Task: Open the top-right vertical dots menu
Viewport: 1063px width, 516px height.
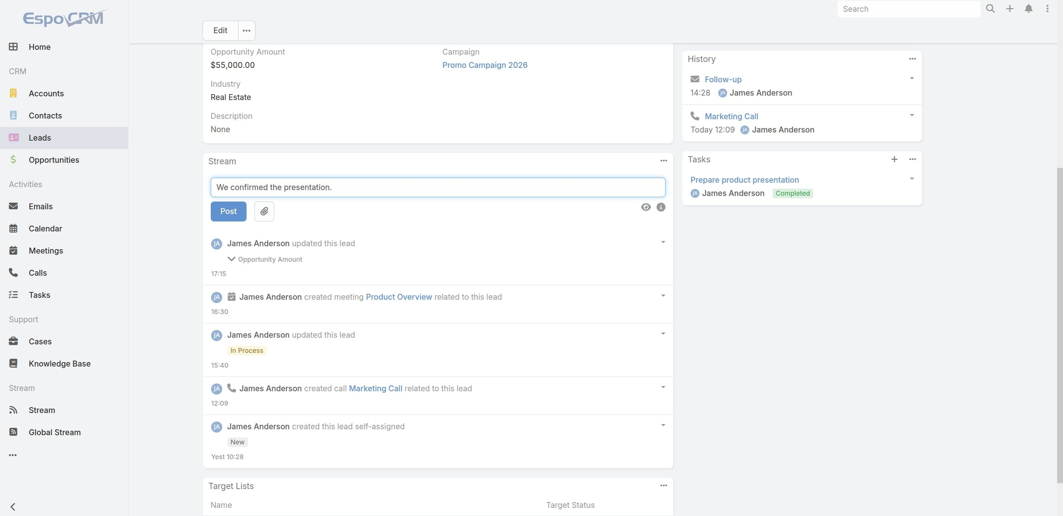Action: (x=1047, y=8)
